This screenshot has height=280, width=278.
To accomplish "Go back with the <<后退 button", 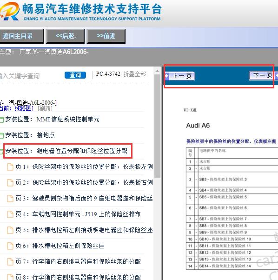I will pyautogui.click(x=65, y=36).
